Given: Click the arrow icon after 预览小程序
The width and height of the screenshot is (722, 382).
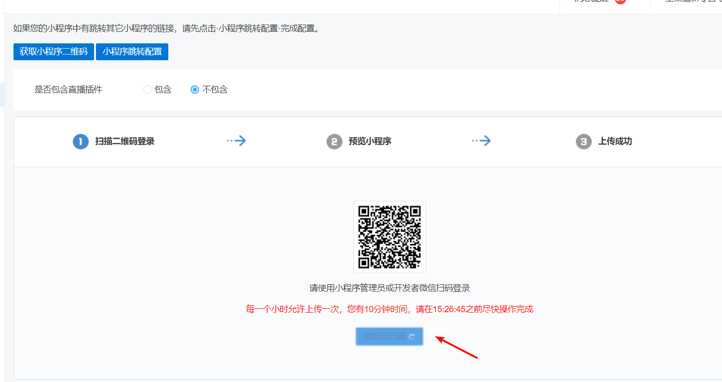Looking at the screenshot, I should [x=481, y=141].
